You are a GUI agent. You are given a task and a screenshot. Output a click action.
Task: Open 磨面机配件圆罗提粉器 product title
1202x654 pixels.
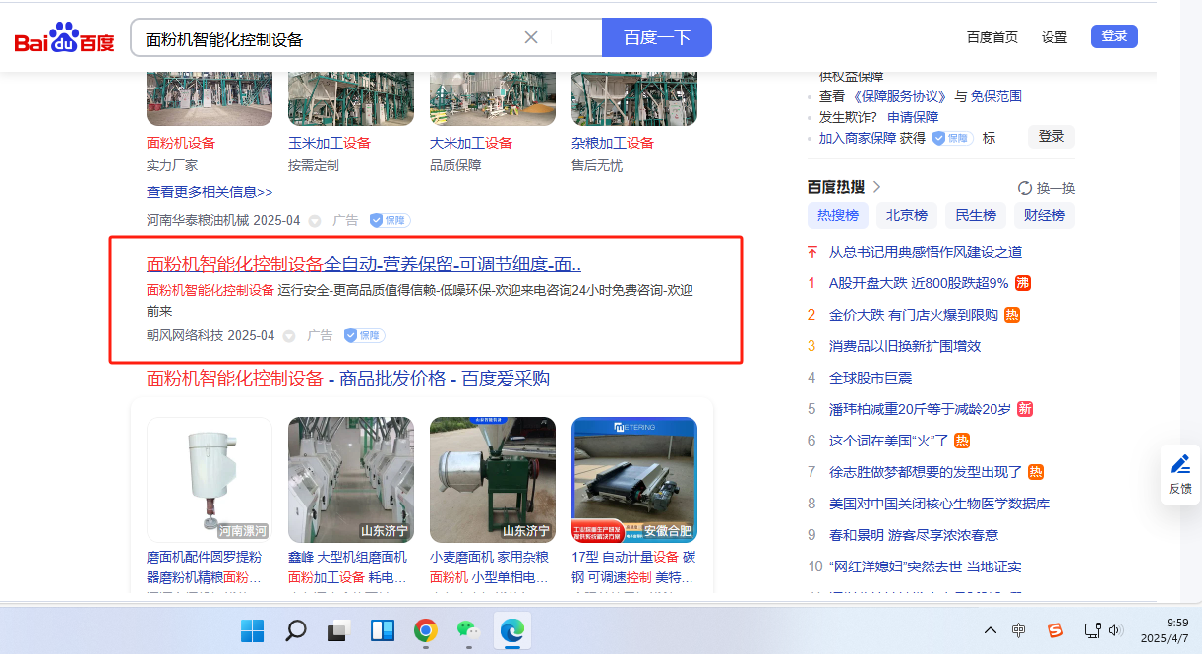coord(205,566)
